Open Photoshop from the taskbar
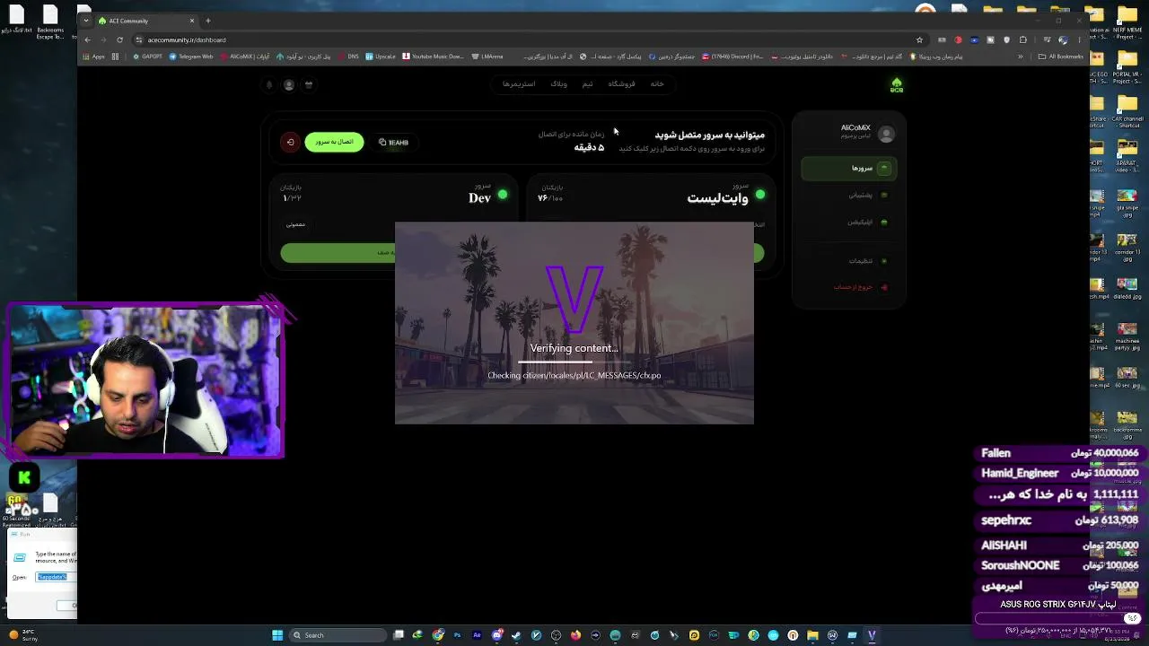 click(457, 635)
